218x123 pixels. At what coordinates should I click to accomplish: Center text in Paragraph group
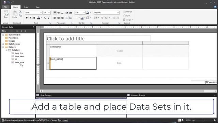(x=59, y=18)
